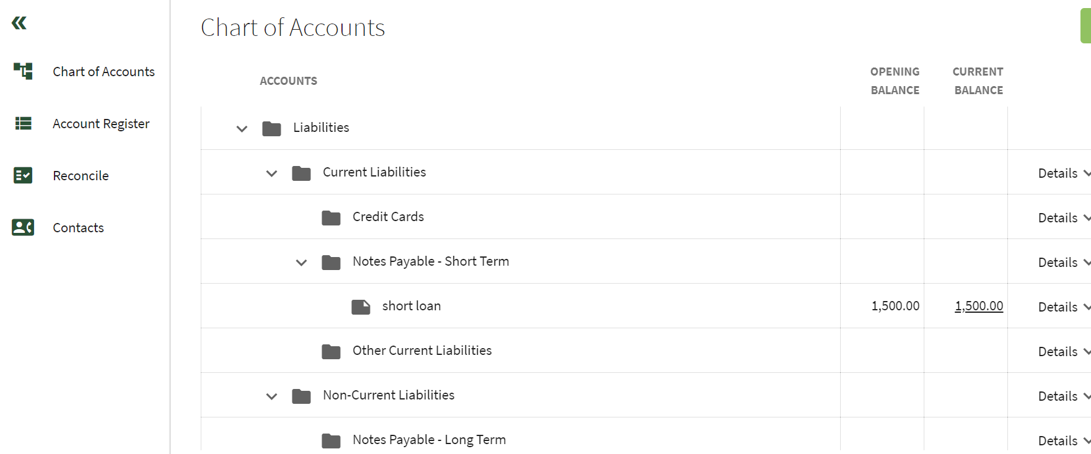
Task: Click the Notes Payable - Long Term account row
Action: click(429, 439)
